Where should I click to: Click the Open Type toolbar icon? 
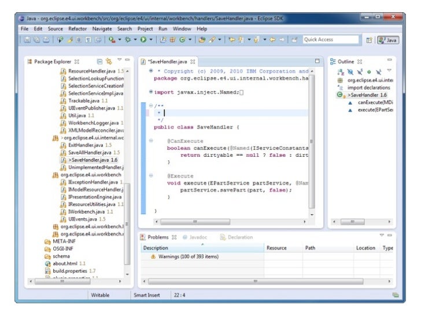[202, 40]
